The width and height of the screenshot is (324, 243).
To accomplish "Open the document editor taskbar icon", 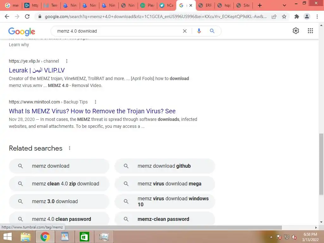I will click(65, 237).
